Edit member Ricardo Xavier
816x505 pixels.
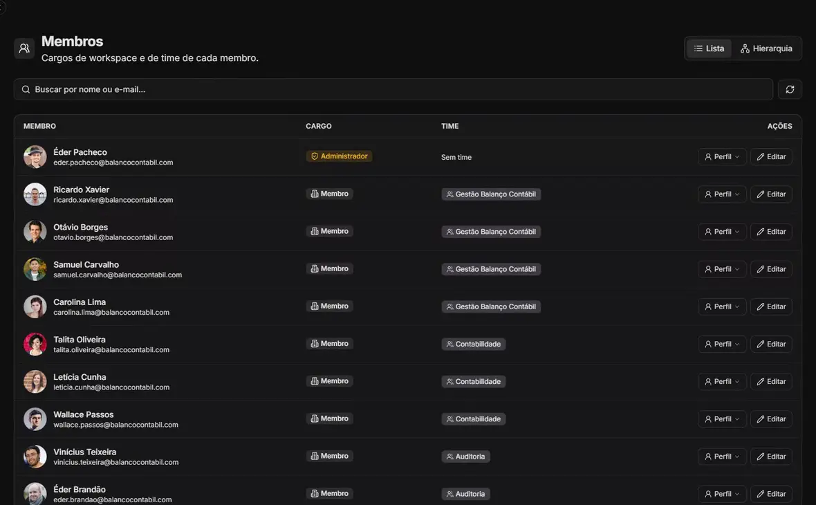coord(771,194)
